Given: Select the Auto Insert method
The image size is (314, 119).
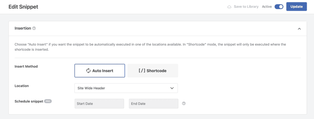Looking at the screenshot, I should point(100,71).
